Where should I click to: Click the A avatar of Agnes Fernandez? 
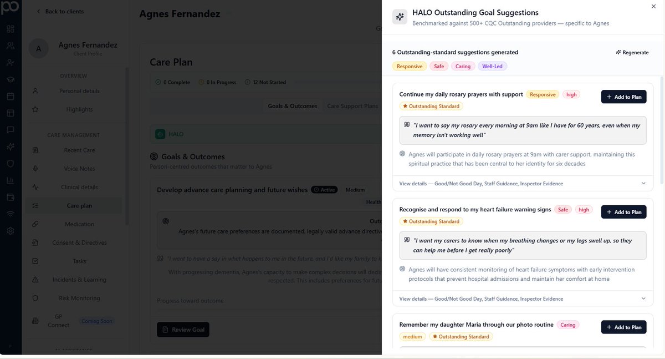tap(39, 48)
